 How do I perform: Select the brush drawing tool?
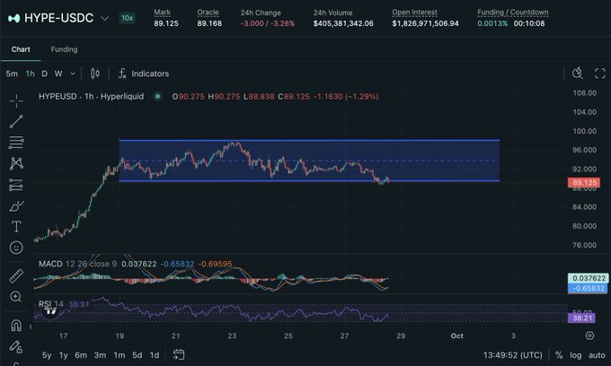point(16,205)
